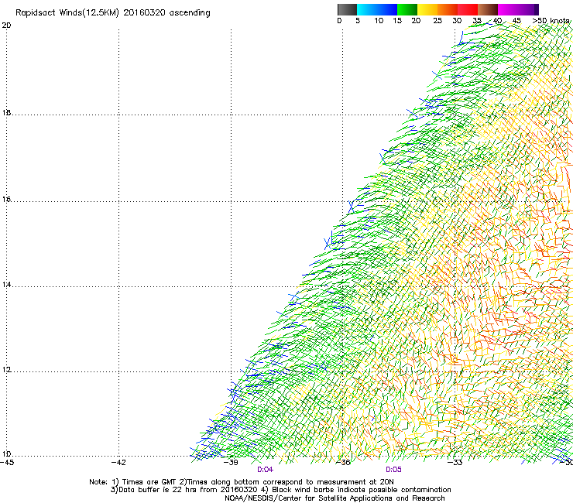Click the brown 35-40 knot color segment
The width and height of the screenshot is (573, 503).
click(488, 9)
